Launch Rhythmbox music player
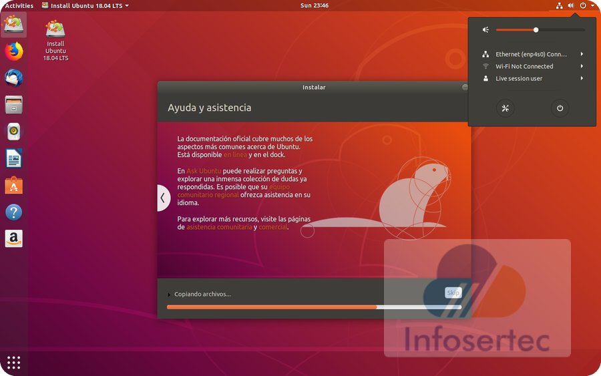Viewport: 601px width, 376px height. (13, 132)
